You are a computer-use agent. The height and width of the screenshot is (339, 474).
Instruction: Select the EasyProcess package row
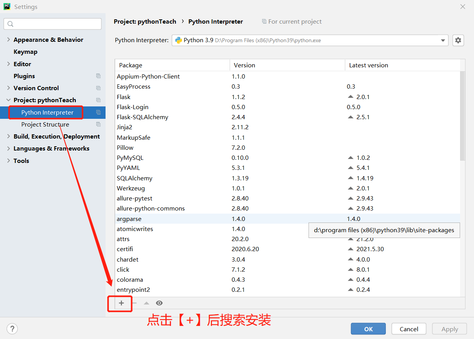pyautogui.click(x=288, y=86)
